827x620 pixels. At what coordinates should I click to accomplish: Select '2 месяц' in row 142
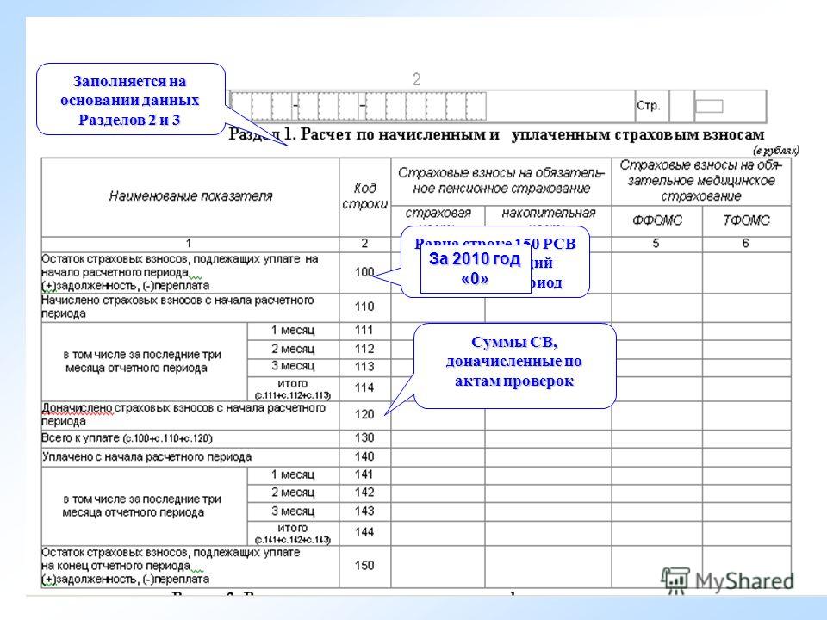pos(293,493)
